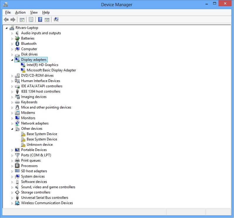234x218 pixels.
Task: Close the Device Manager window
Action: pyautogui.click(x=225, y=3)
